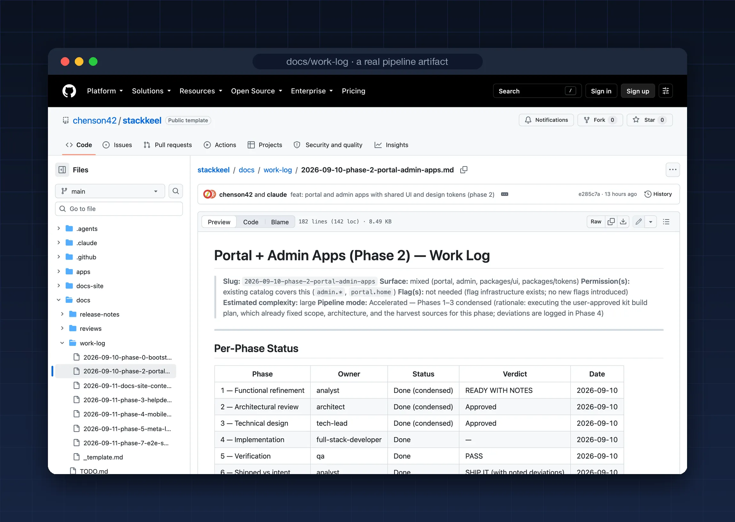Screen dimensions: 735x522
Task: Expand the apps folder
Action: (x=58, y=272)
